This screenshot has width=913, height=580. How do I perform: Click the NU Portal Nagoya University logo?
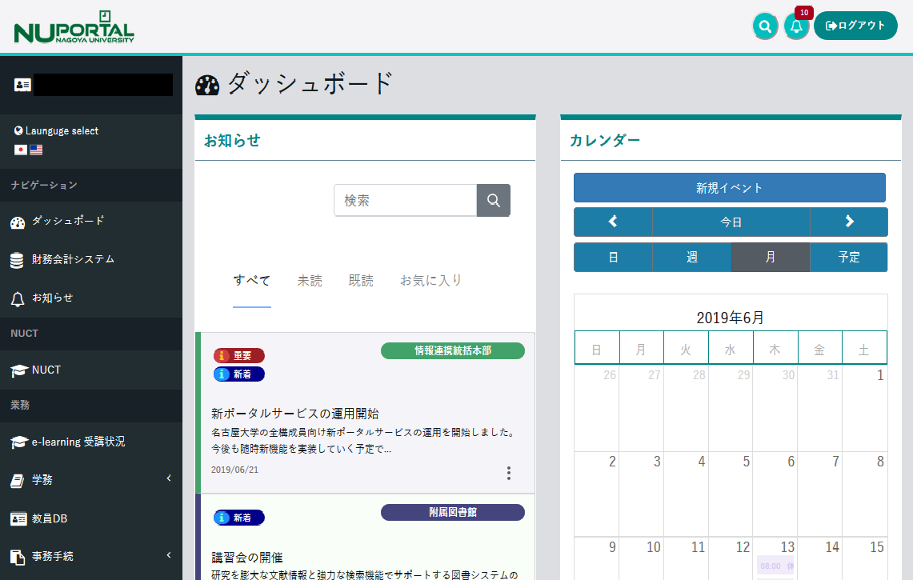[74, 27]
